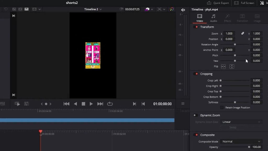The width and height of the screenshot is (268, 151).
Task: Open the timeline options hamburger menu
Action: [x=183, y=104]
